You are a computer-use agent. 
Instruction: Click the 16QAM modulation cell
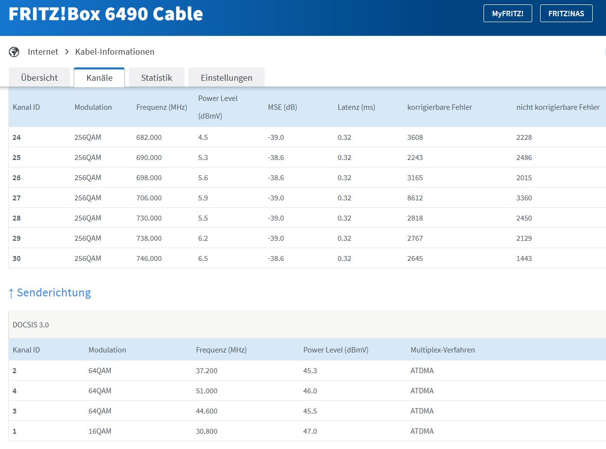(x=100, y=431)
